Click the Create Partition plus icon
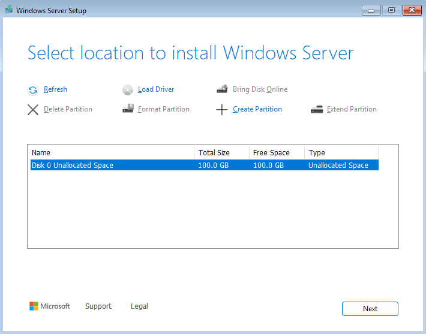This screenshot has height=334, width=426. coord(221,110)
